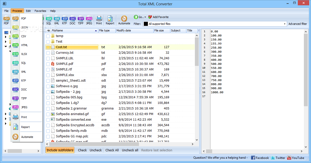Click the Uncheck all button
The width and height of the screenshot is (311, 163).
tap(130, 150)
